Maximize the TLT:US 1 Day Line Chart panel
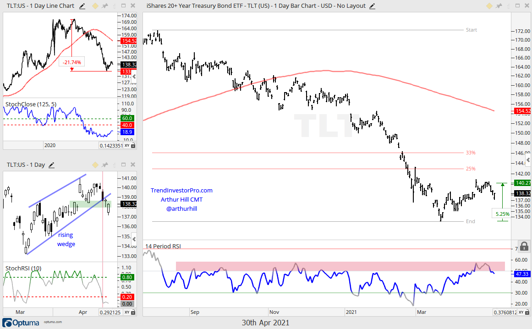The image size is (532, 329). (124, 5)
